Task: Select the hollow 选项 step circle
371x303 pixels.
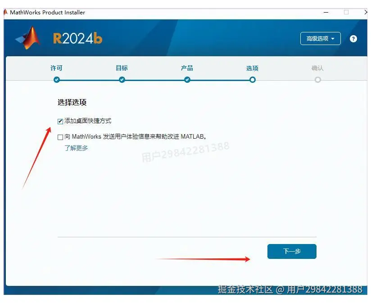Action: 252,80
